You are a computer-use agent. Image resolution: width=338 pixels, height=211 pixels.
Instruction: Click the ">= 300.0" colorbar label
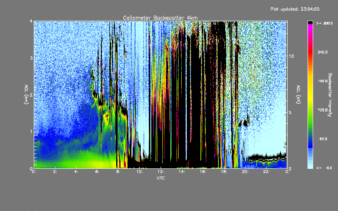[x=324, y=23]
